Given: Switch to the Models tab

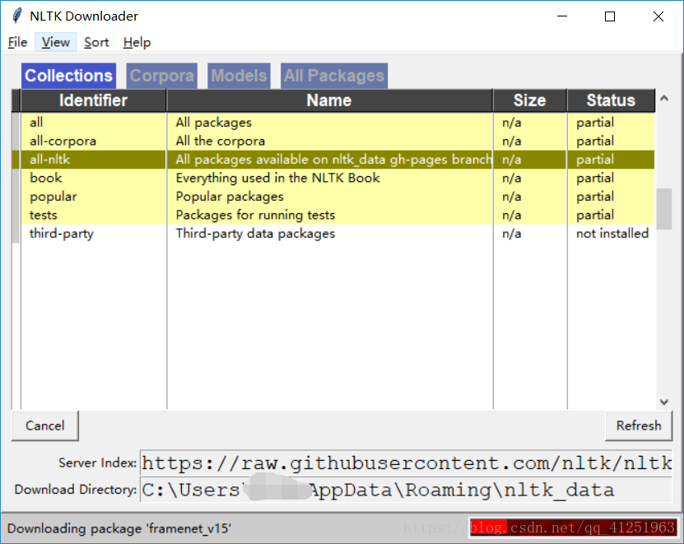Looking at the screenshot, I should 239,76.
